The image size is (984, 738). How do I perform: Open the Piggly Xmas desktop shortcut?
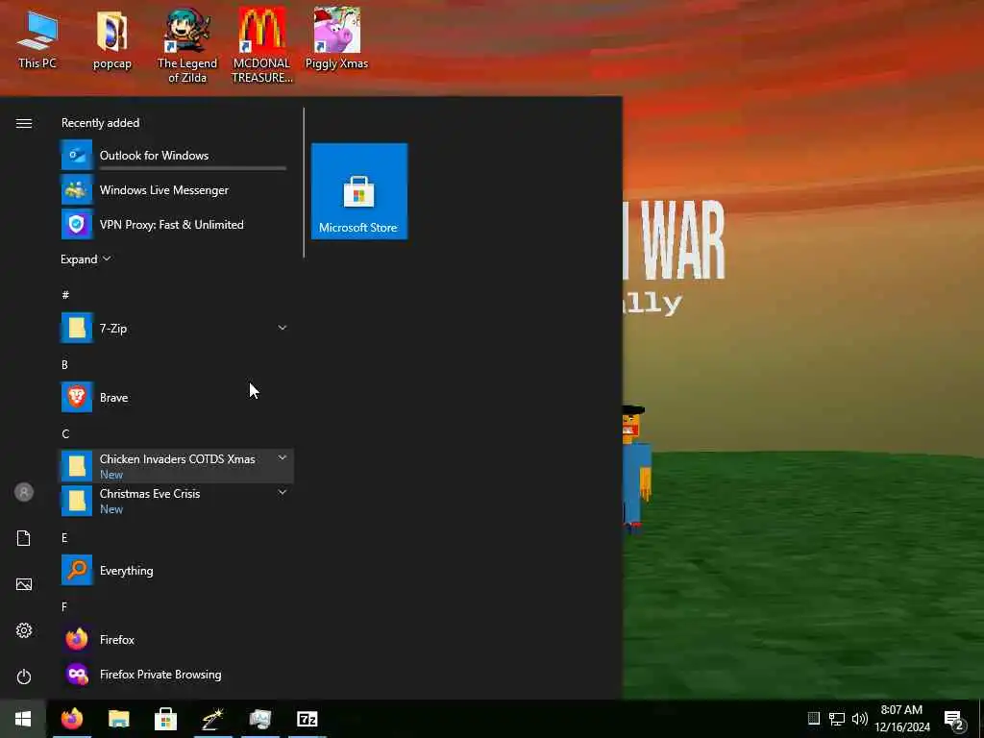[336, 38]
